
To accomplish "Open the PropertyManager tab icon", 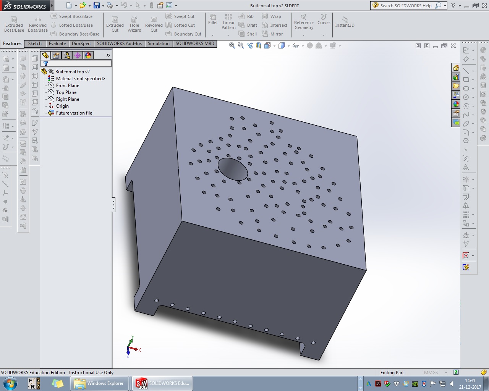I will 56,55.
